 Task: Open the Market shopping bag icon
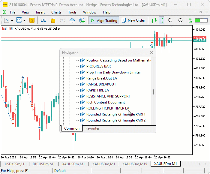click(53, 20)
